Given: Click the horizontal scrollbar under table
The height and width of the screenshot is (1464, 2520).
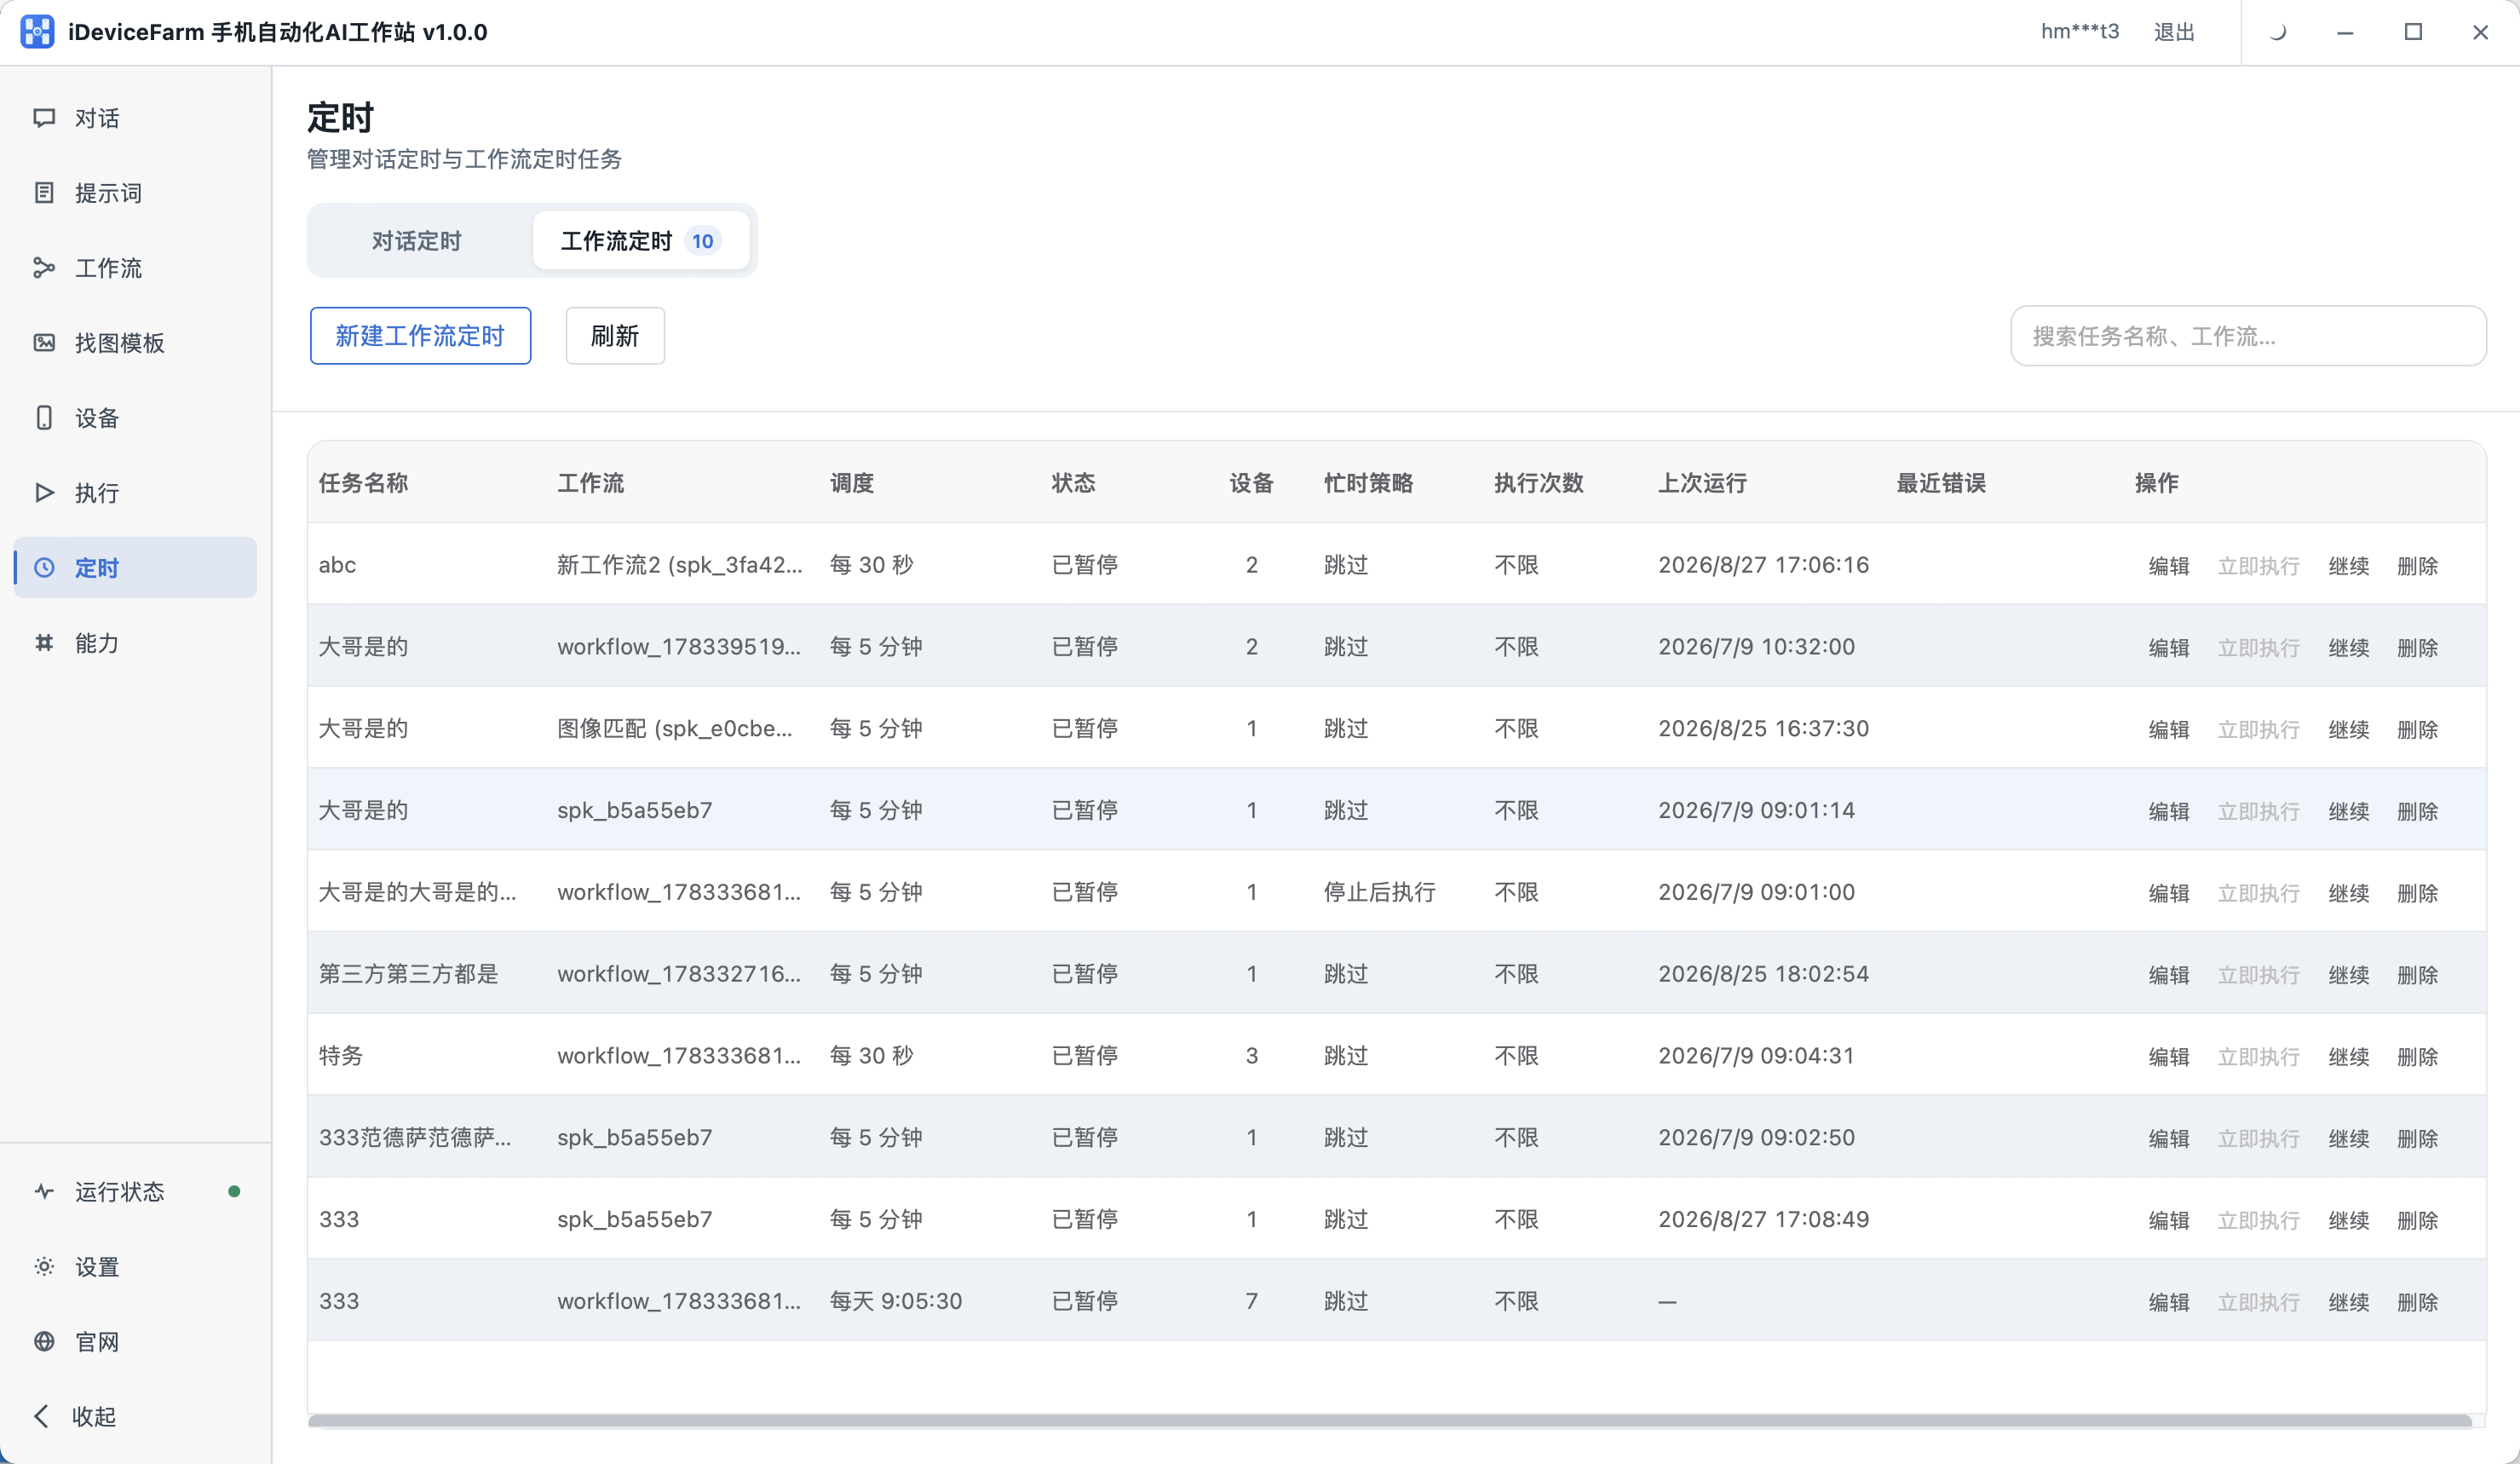Looking at the screenshot, I should 1390,1421.
